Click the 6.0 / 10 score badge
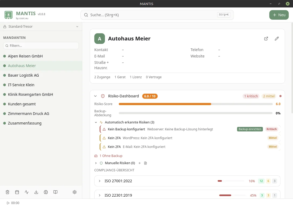Image resolution: width=293 pixels, height=207 pixels. 150,96
